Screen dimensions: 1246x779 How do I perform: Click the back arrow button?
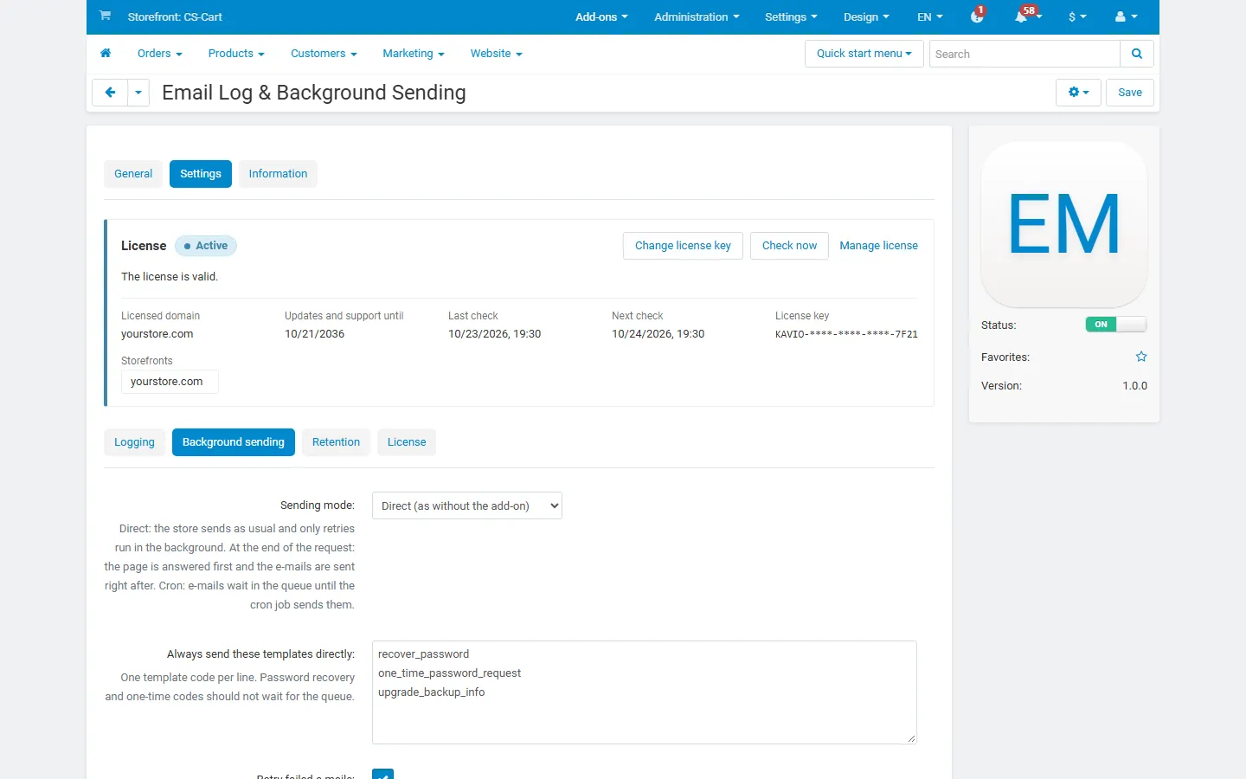pos(110,93)
